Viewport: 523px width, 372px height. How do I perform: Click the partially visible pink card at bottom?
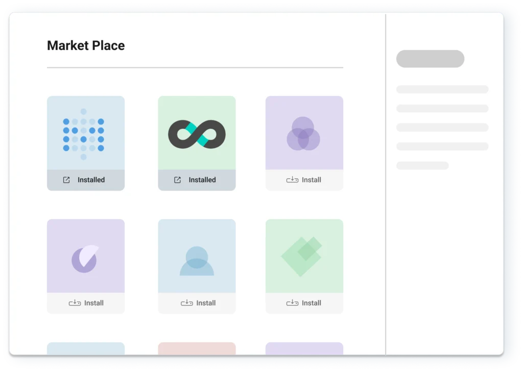tap(197, 348)
